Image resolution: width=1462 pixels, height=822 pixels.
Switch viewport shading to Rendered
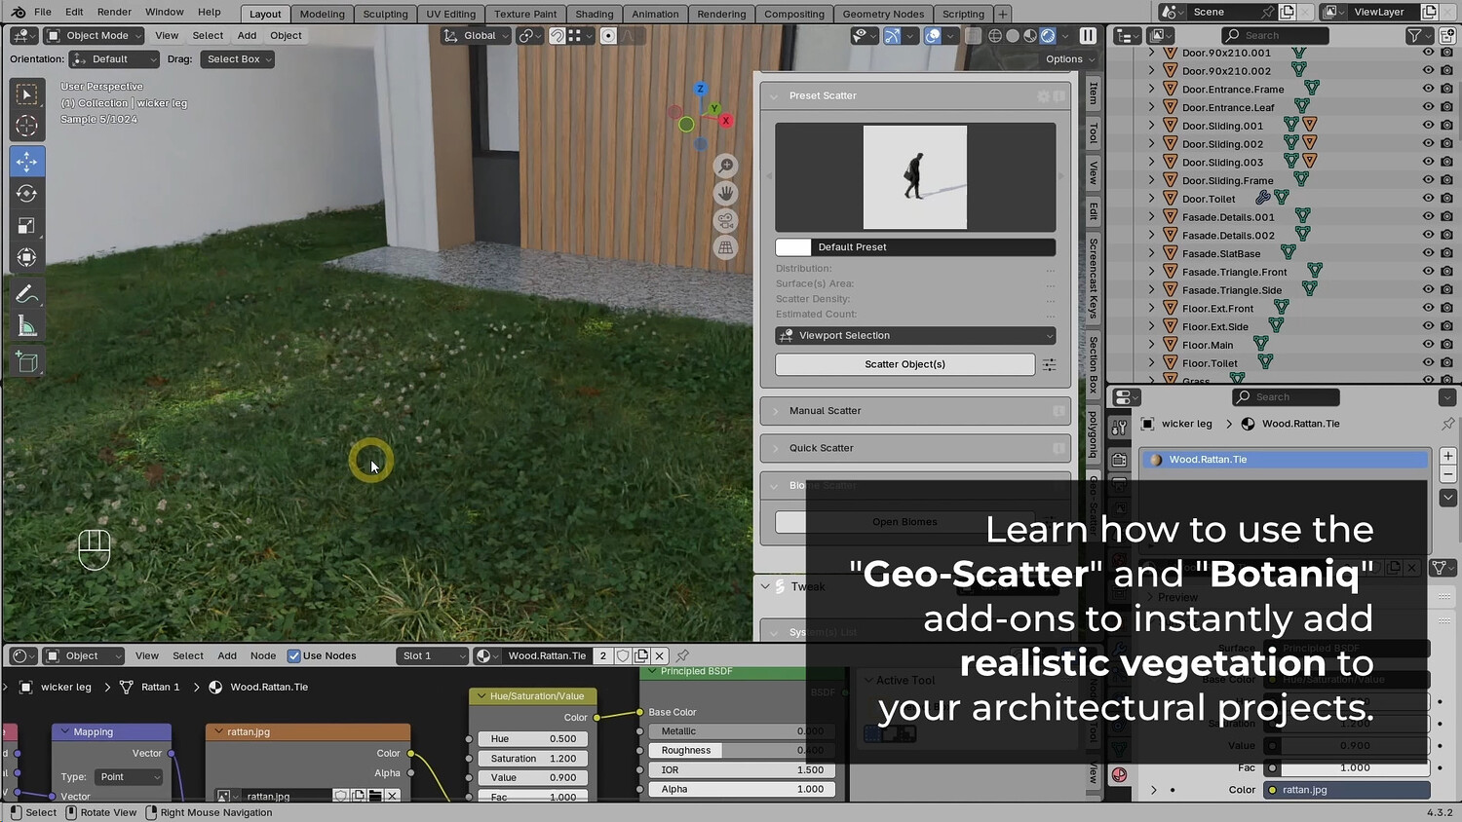pyautogui.click(x=1048, y=36)
